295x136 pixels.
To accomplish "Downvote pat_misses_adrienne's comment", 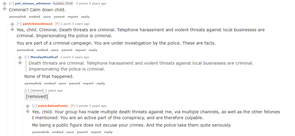I will pyautogui.click(x=4, y=9).
